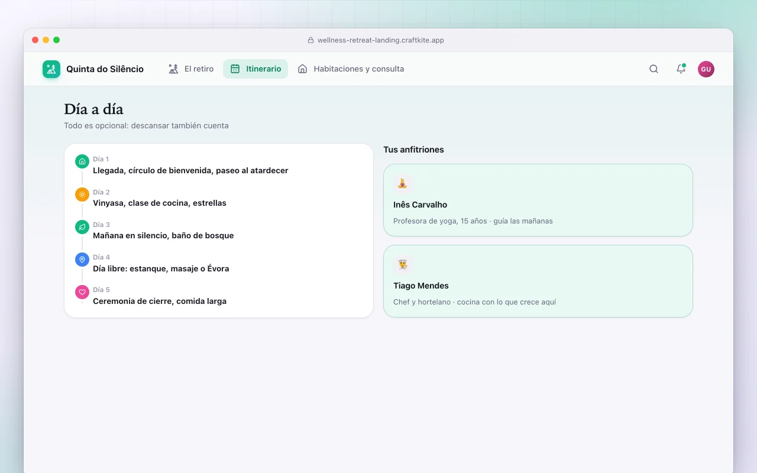Click the Día 1 home icon
757x473 pixels.
(82, 161)
